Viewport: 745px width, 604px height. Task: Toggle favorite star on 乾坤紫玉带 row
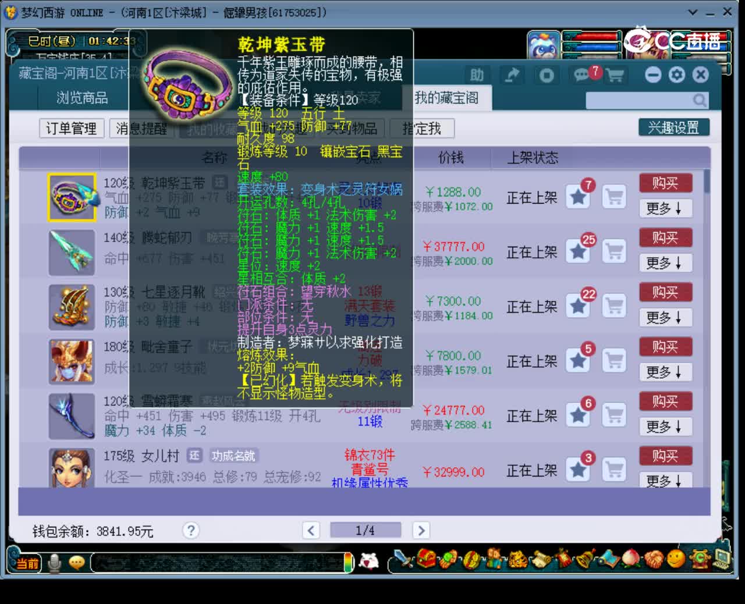click(578, 197)
